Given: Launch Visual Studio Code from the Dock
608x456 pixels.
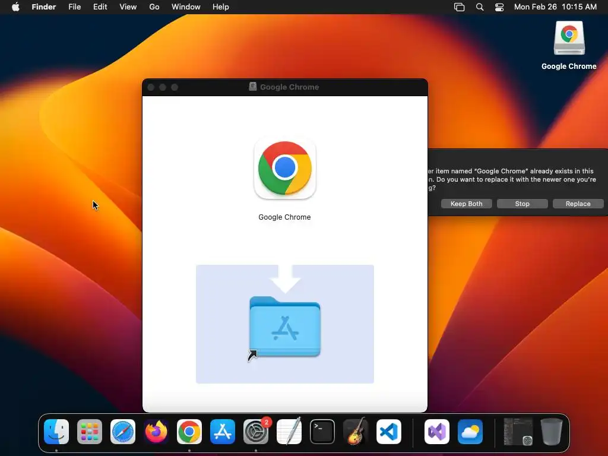Looking at the screenshot, I should [x=388, y=432].
